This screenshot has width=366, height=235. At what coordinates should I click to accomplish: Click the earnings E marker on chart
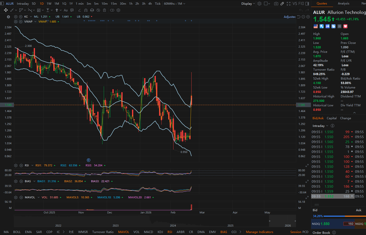(88, 160)
